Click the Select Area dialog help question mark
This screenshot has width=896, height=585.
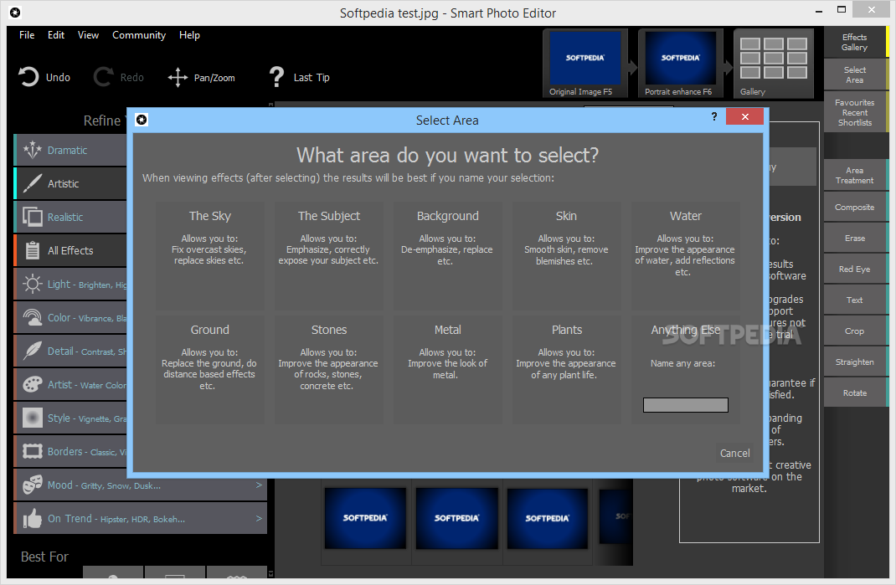coord(714,116)
